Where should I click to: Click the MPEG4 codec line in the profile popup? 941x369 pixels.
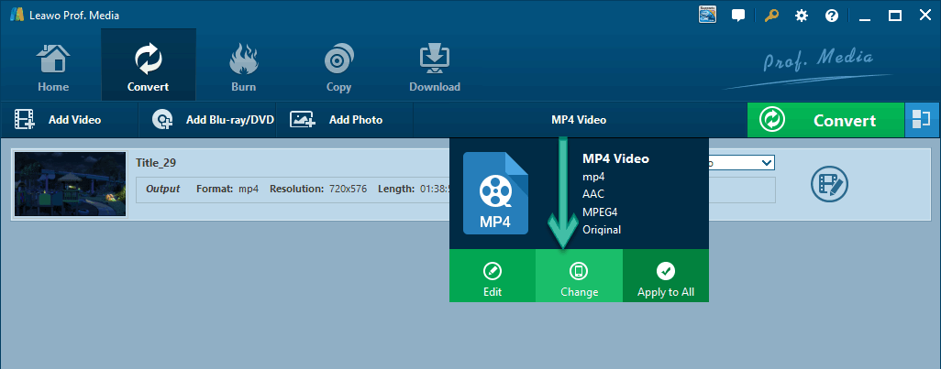point(600,212)
